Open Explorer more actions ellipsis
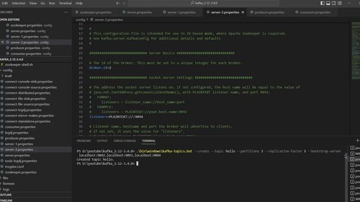This screenshot has height=202, width=360. click(66, 12)
